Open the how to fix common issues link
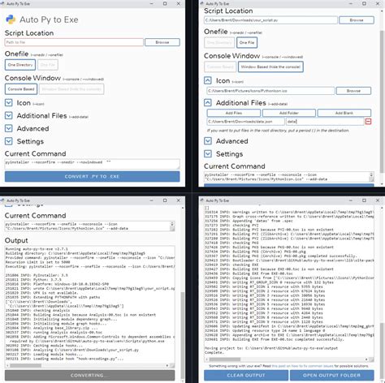 pyautogui.click(x=302, y=366)
